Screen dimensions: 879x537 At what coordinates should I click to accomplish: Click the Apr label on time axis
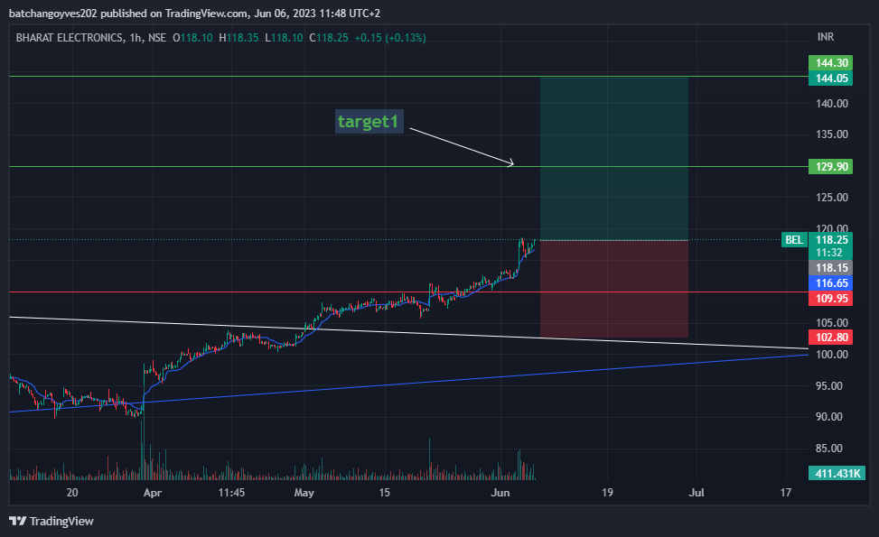point(152,493)
